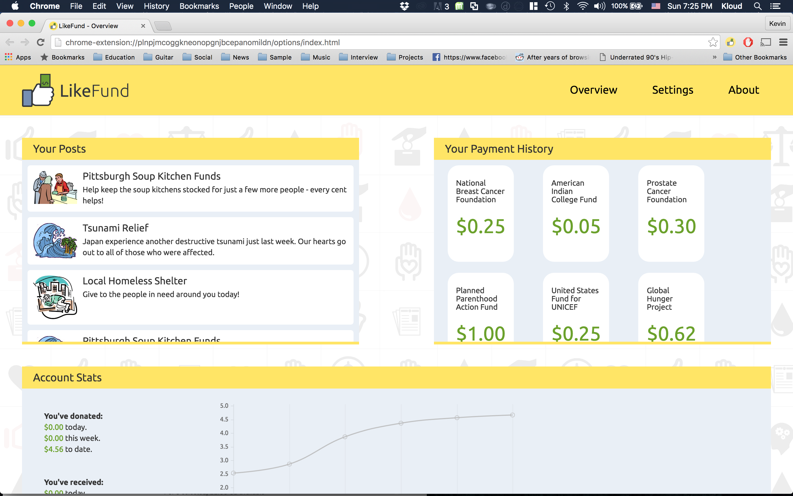Open the Sample bookmarks folder
Image resolution: width=793 pixels, height=496 pixels.
tap(275, 57)
